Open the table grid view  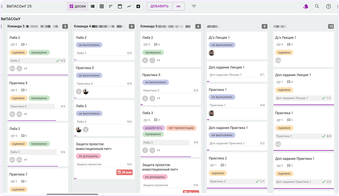(x=102, y=6)
